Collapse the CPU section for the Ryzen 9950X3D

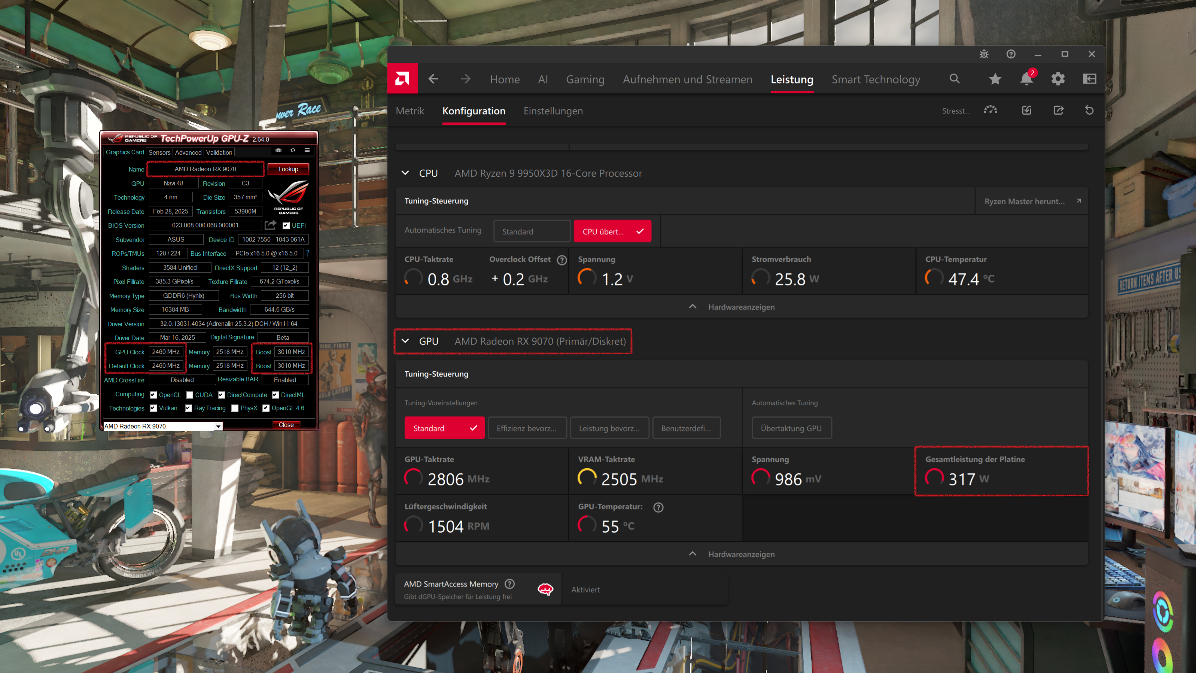click(405, 173)
